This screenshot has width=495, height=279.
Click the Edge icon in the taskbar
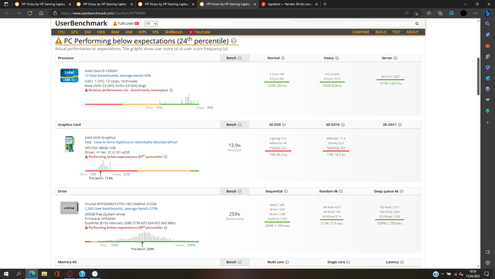tap(32, 273)
